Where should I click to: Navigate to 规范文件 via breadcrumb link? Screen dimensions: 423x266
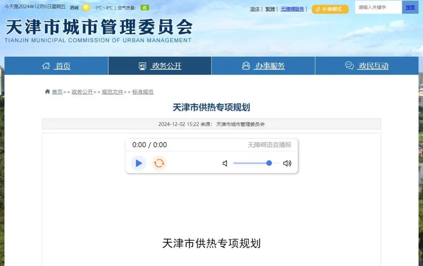click(112, 92)
